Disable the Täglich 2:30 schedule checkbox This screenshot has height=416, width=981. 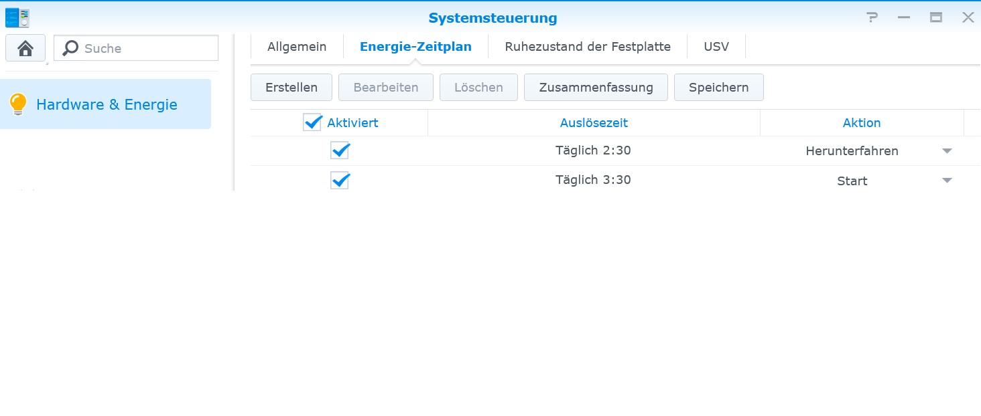coord(340,150)
